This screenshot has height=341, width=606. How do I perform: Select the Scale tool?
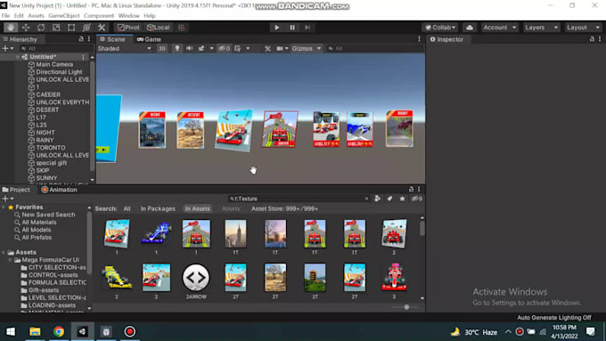tap(56, 28)
